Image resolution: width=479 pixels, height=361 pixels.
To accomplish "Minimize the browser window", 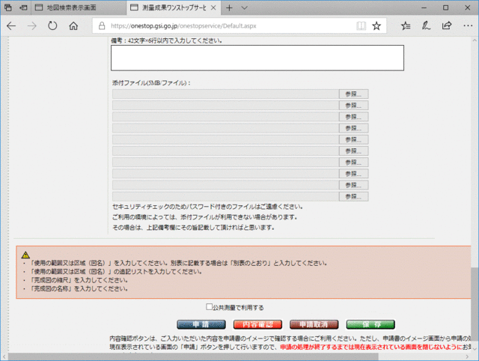I will pos(424,8).
